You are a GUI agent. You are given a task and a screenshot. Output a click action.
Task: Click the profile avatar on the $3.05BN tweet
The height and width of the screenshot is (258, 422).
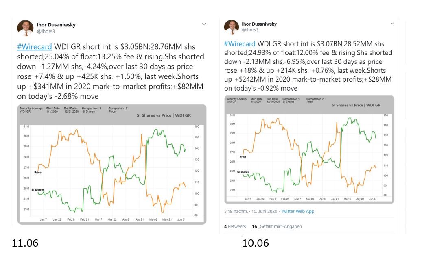(x=25, y=28)
